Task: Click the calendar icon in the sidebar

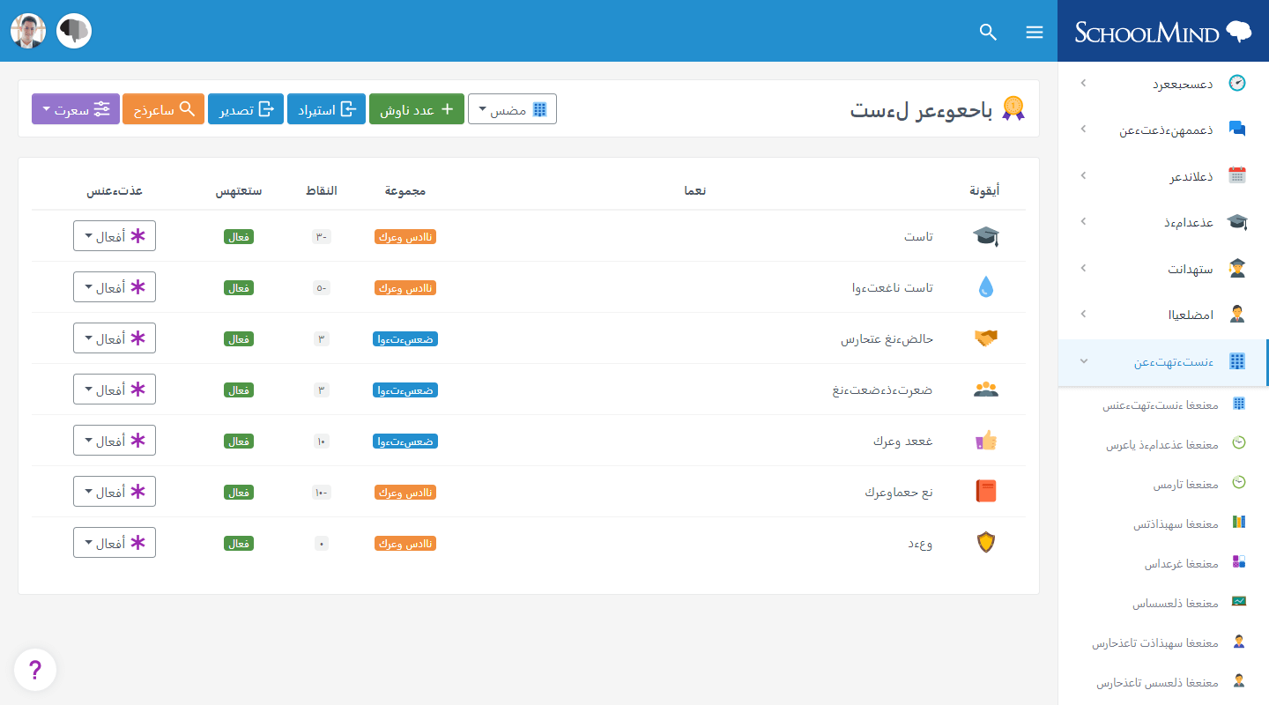Action: (1237, 175)
